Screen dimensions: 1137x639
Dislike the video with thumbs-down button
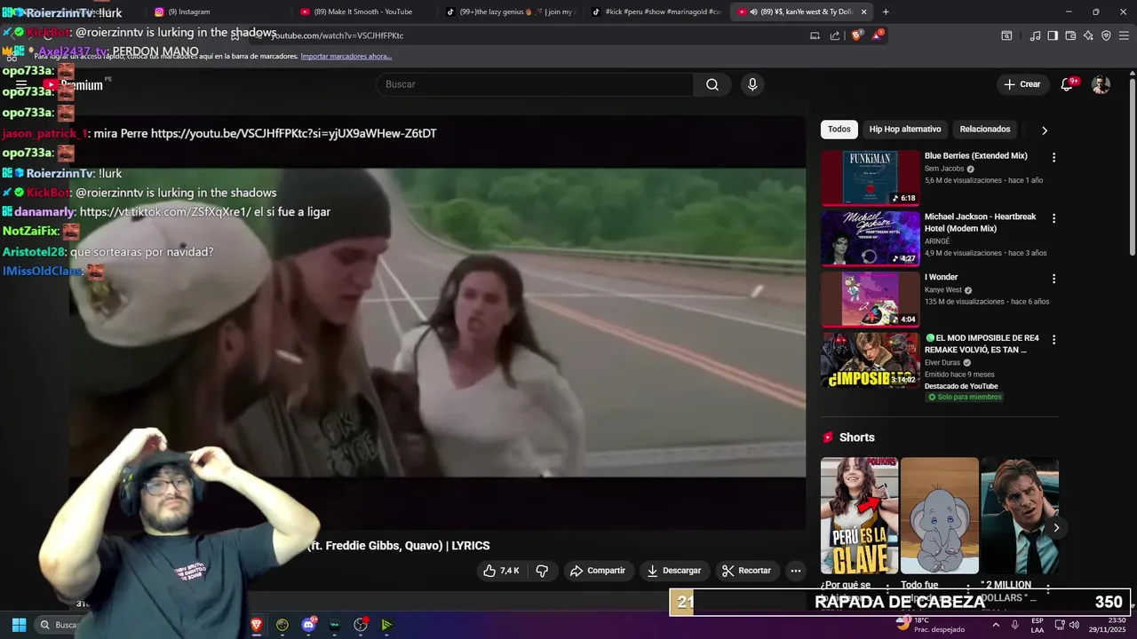pos(542,571)
